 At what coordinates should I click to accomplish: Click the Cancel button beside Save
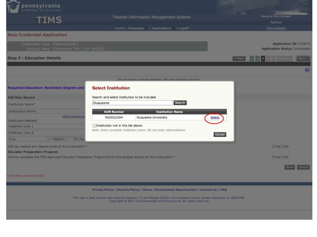303,167
